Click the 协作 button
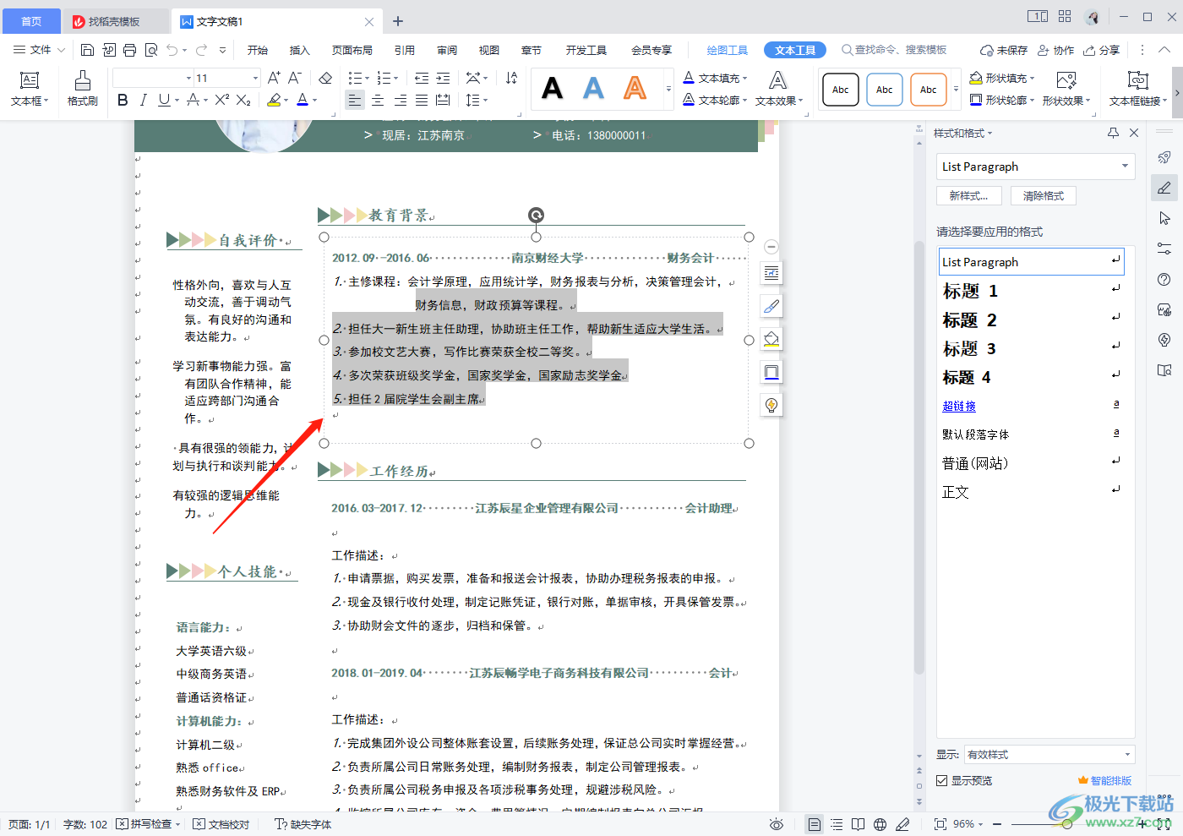 coord(1056,51)
